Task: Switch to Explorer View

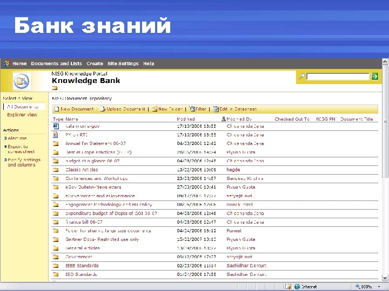Action: tap(22, 115)
